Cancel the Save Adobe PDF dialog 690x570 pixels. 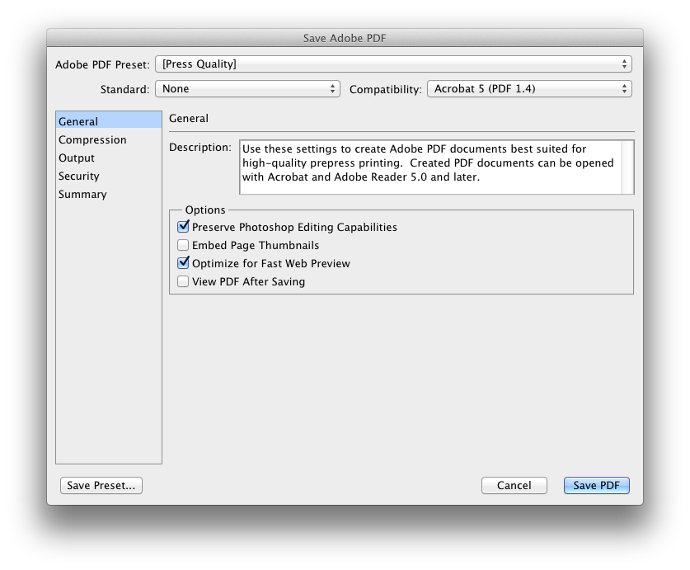(514, 485)
